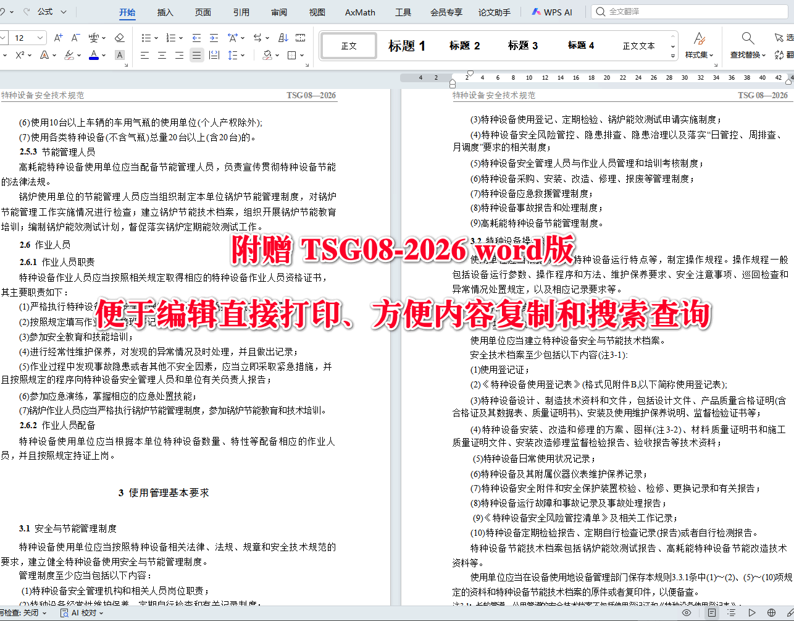This screenshot has width=794, height=621.
Task: Toggle justify alignment formatting
Action: click(197, 55)
